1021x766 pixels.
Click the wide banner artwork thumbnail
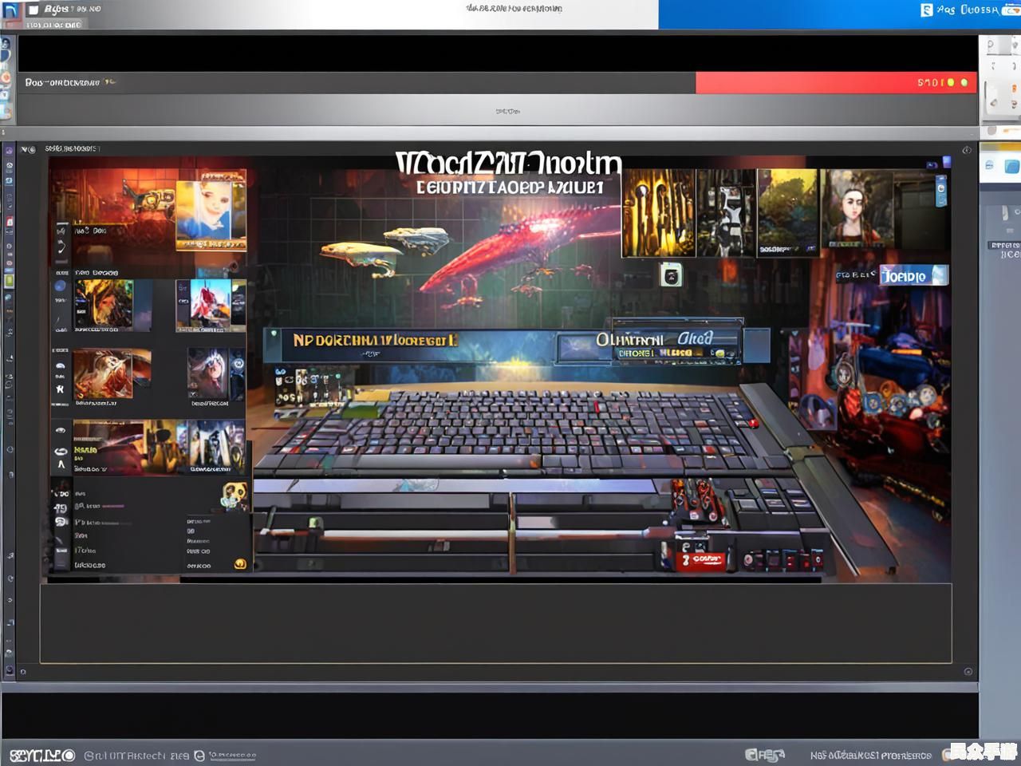point(160,447)
